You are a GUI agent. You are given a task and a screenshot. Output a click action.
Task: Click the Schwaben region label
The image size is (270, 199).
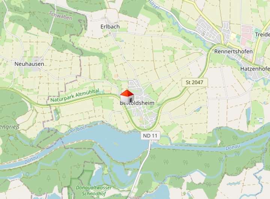pyautogui.click(x=60, y=15)
